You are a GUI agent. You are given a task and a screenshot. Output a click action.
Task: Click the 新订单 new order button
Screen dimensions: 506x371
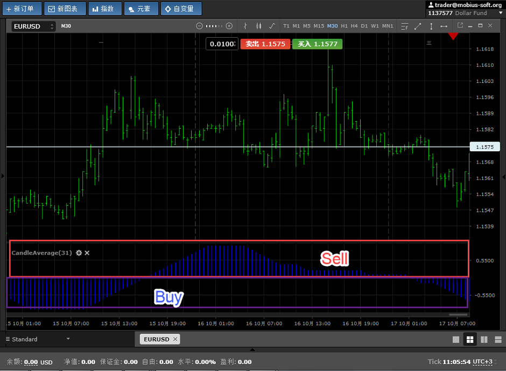[22, 9]
